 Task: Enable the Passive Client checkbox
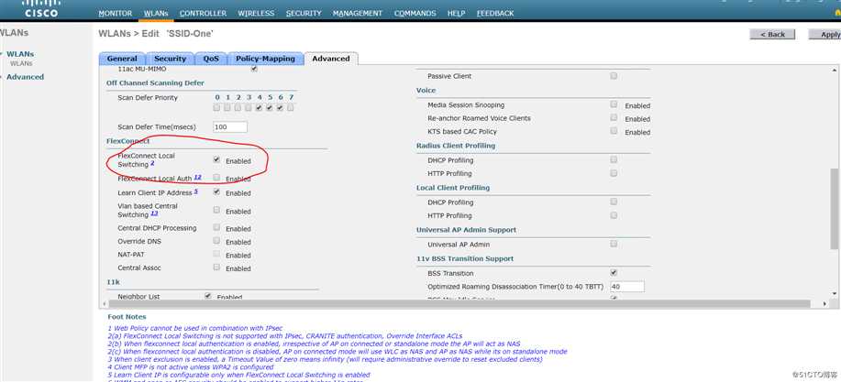pyautogui.click(x=614, y=75)
